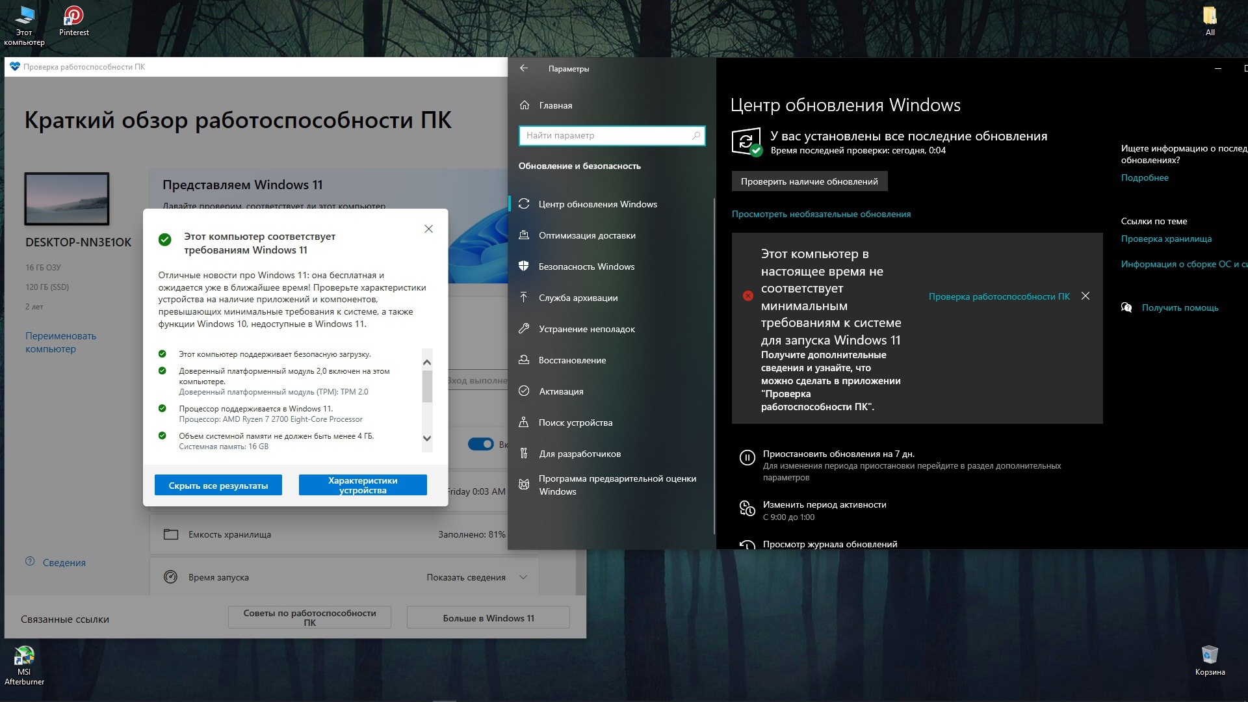
Task: Open 'Просмотреть необязательные обновления' link
Action: tap(821, 214)
